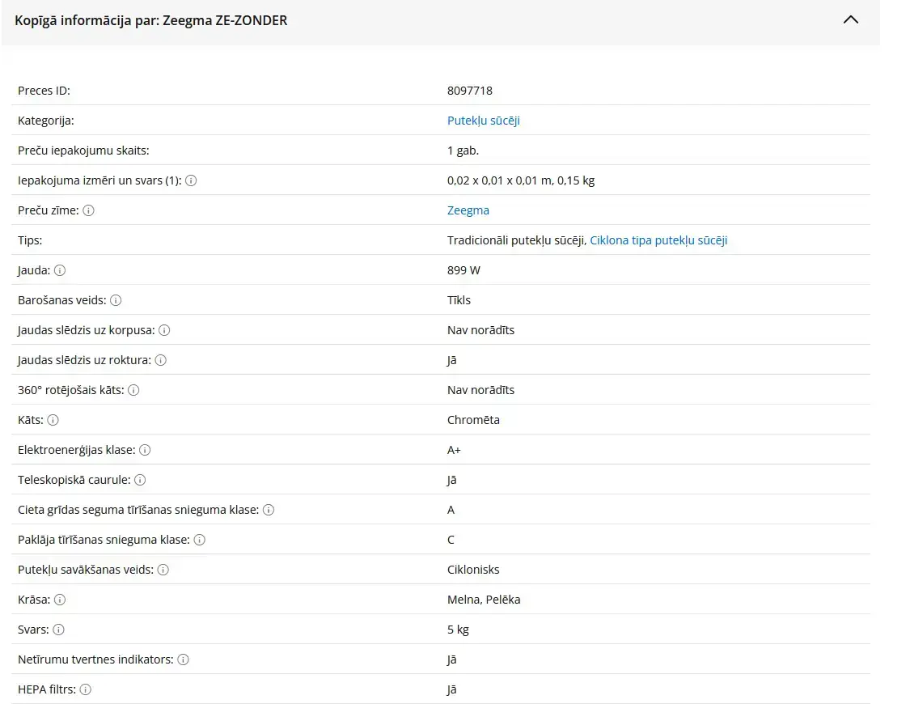Click the Melna, Pelēka colour value
The width and height of the screenshot is (910, 704).
click(484, 600)
